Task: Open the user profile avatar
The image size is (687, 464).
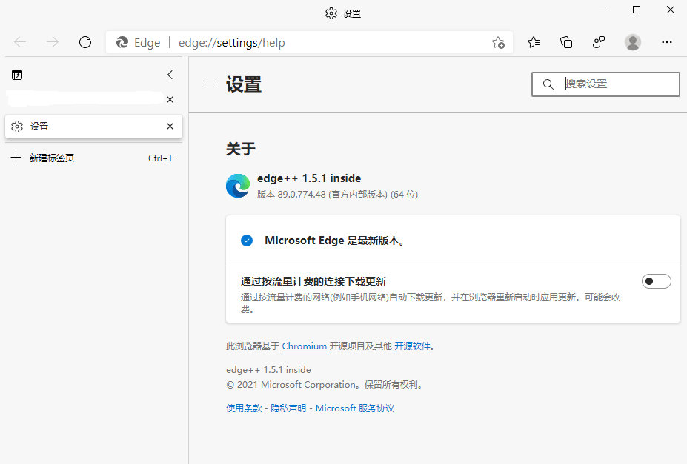Action: point(633,42)
